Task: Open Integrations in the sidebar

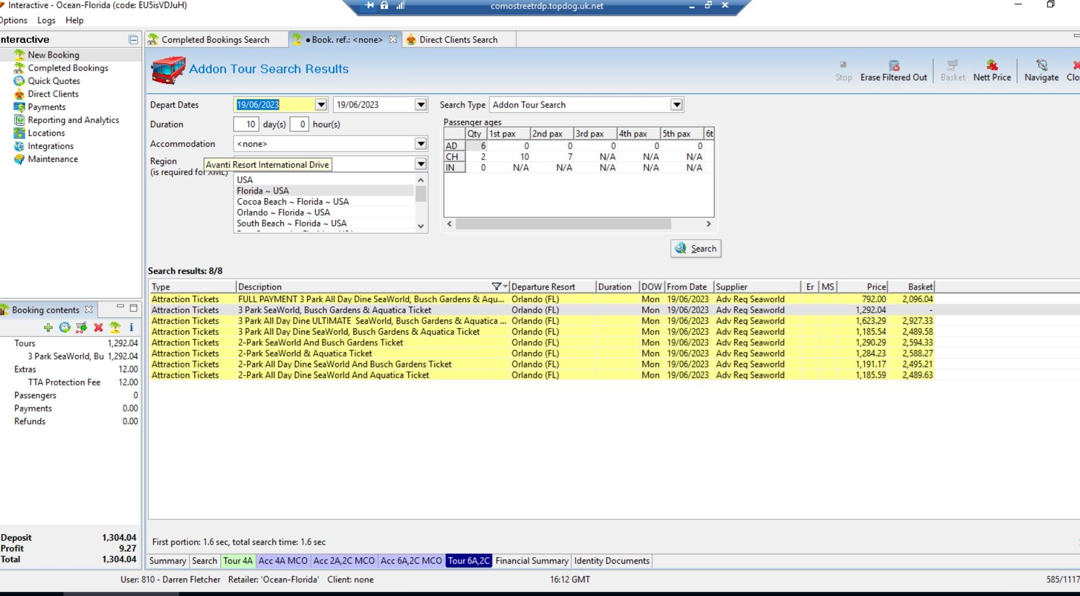Action: tap(50, 146)
